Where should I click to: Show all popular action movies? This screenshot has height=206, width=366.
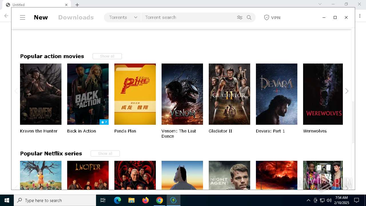[107, 56]
